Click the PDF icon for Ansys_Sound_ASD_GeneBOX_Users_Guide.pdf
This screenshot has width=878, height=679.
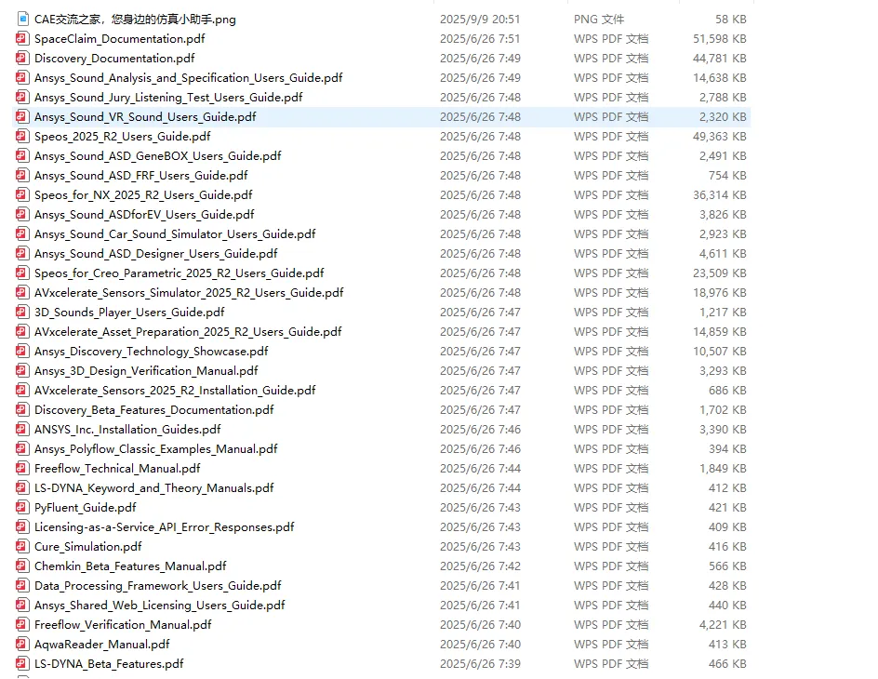tap(22, 156)
